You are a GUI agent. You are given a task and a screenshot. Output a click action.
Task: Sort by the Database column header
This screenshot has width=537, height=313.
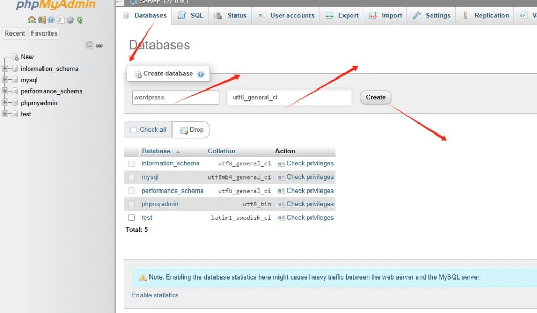(156, 151)
